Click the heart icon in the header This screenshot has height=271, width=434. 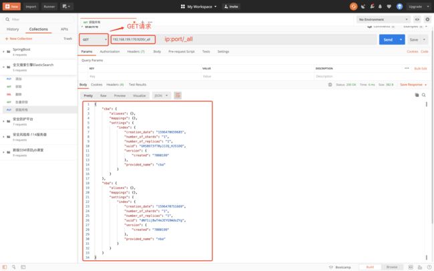[x=389, y=7]
